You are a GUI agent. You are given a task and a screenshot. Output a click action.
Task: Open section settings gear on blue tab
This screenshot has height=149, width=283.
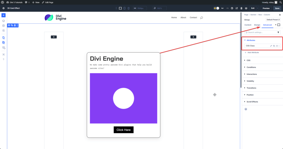(x=9, y=25)
